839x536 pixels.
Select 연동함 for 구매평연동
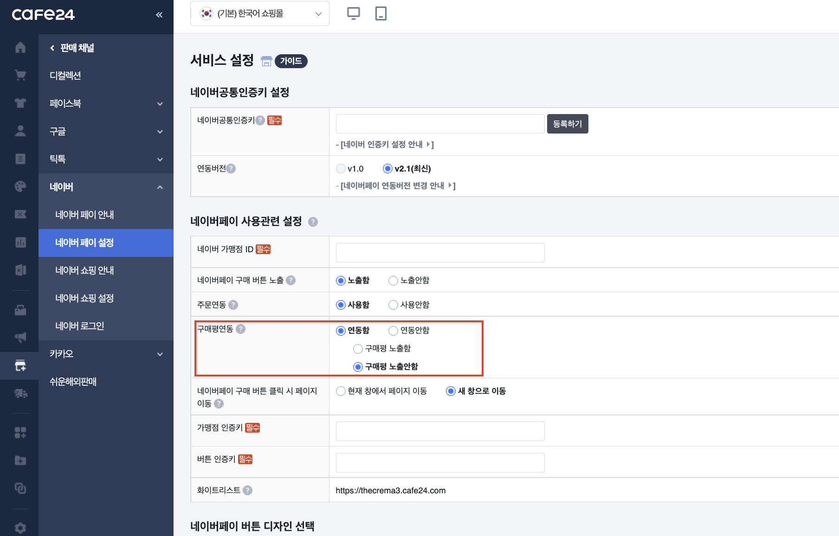pyautogui.click(x=341, y=331)
